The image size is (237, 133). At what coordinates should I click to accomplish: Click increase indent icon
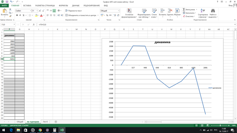point(62,15)
